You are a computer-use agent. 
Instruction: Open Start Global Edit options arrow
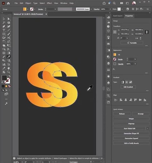(147, 129)
